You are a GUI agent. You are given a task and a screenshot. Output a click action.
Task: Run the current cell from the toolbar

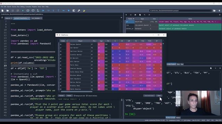28,11
